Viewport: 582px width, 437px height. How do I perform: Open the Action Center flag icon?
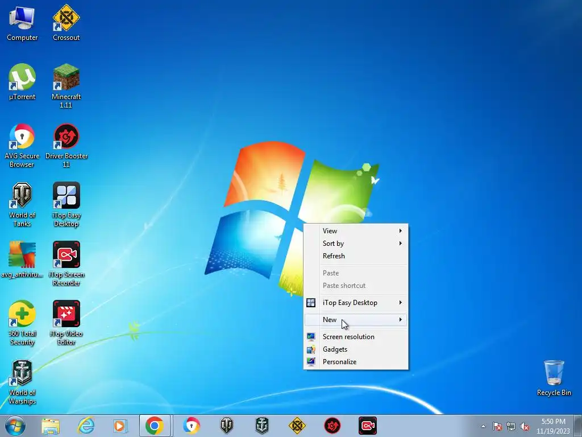point(497,426)
